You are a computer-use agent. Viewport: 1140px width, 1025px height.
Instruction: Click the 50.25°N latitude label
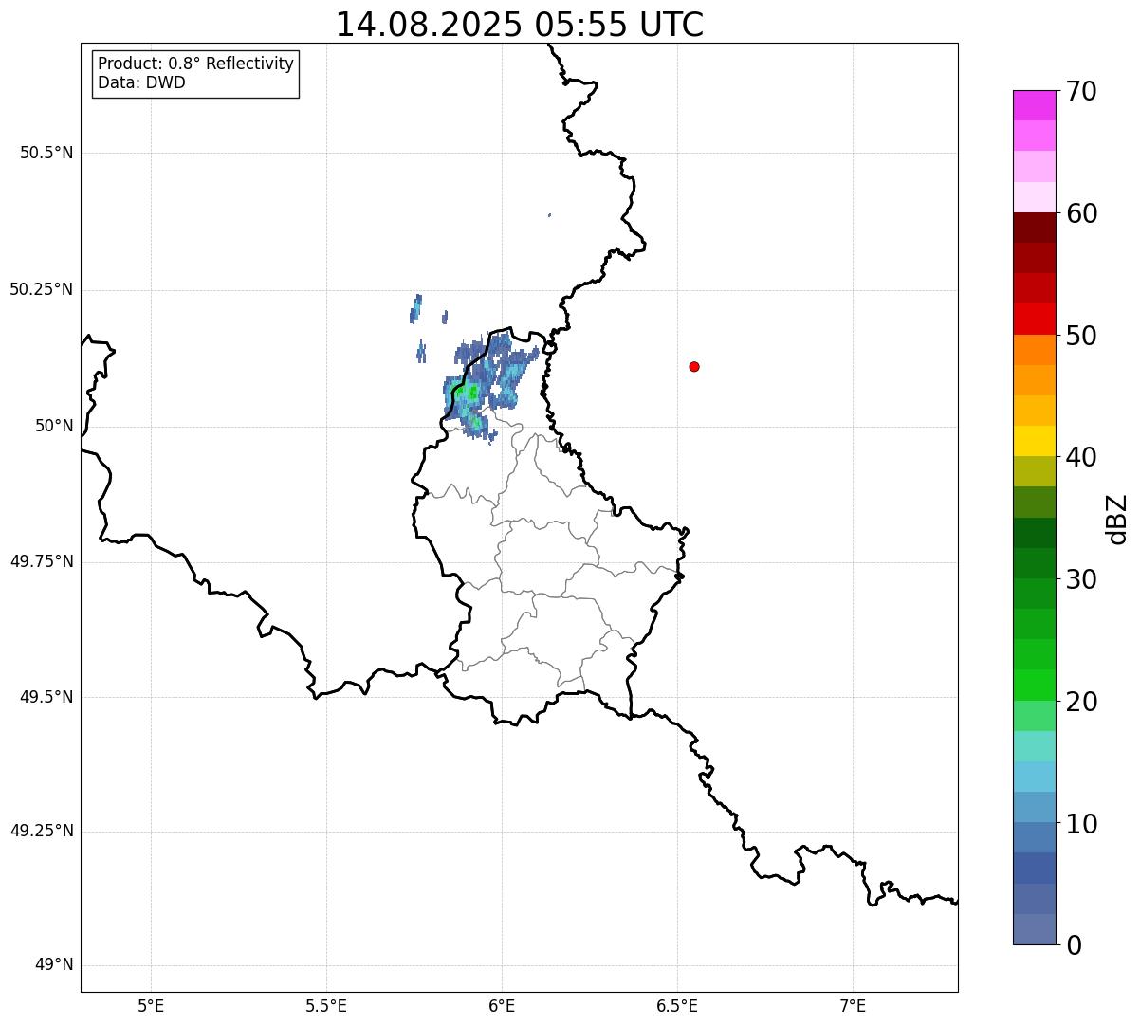41,289
